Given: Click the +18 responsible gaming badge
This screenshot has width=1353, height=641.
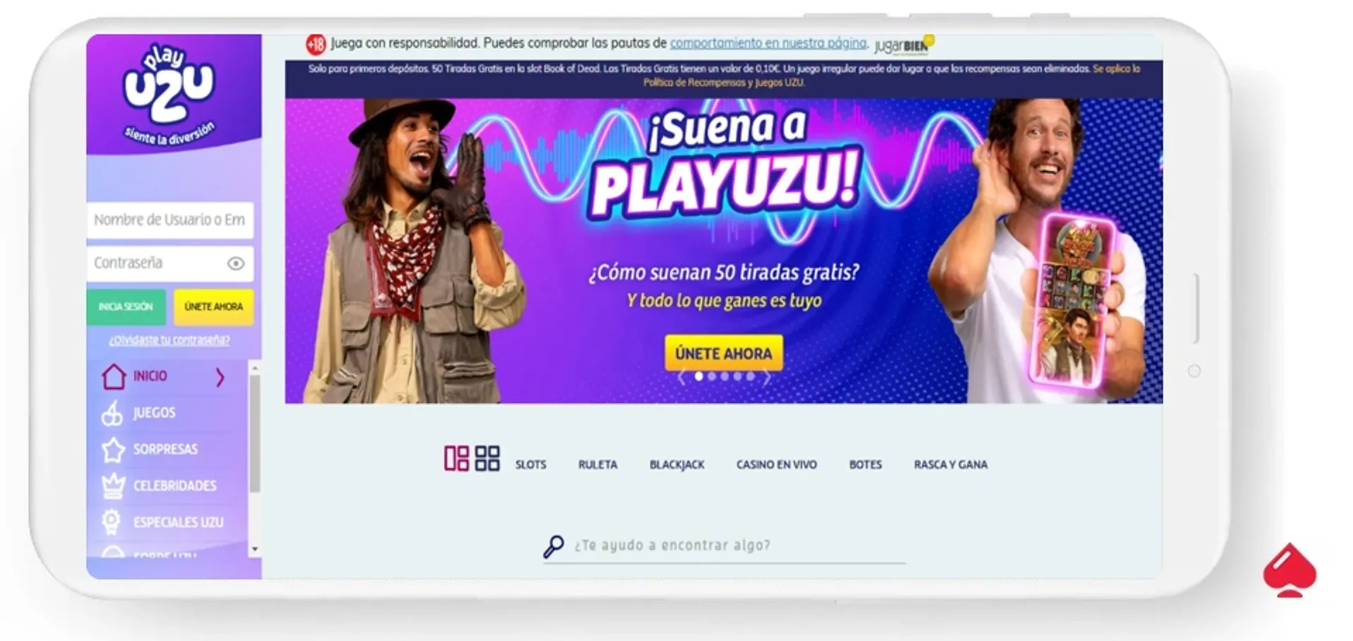Looking at the screenshot, I should pyautogui.click(x=314, y=42).
